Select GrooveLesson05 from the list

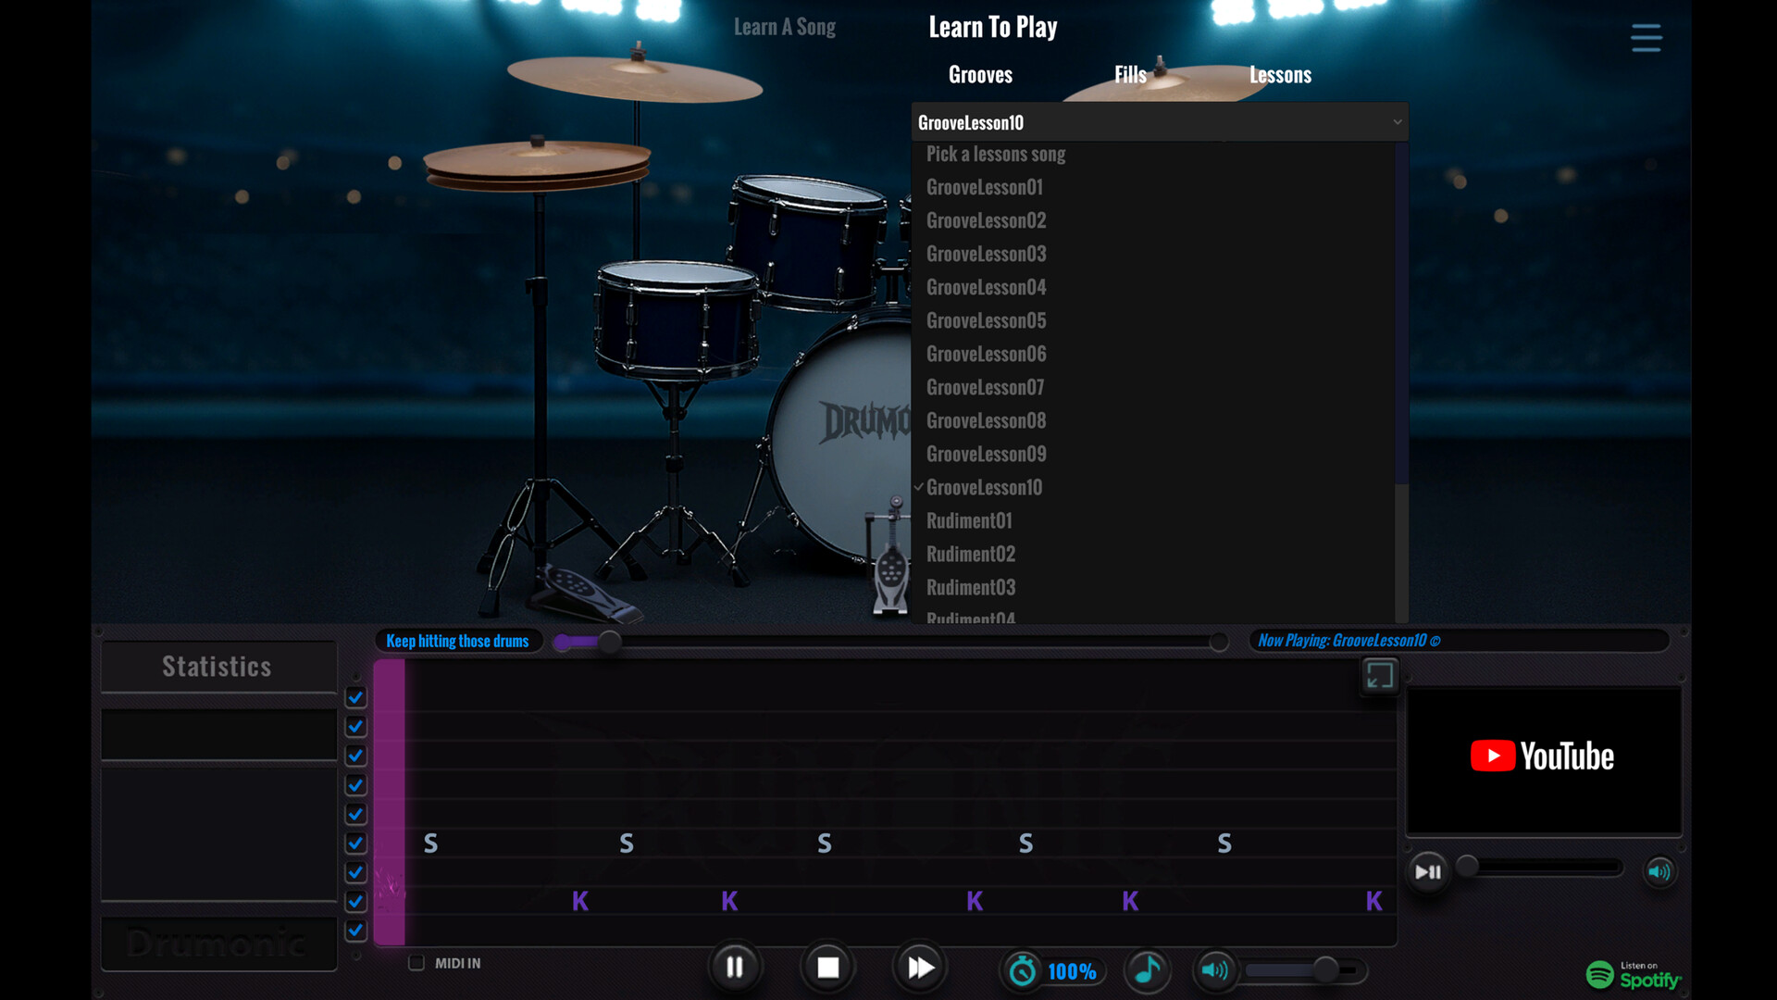click(x=986, y=320)
